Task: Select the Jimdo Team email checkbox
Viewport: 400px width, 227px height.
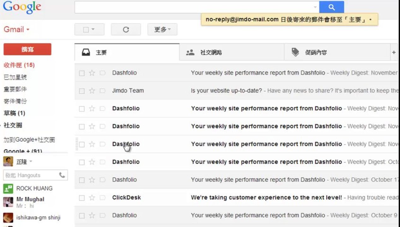Action: (82, 91)
